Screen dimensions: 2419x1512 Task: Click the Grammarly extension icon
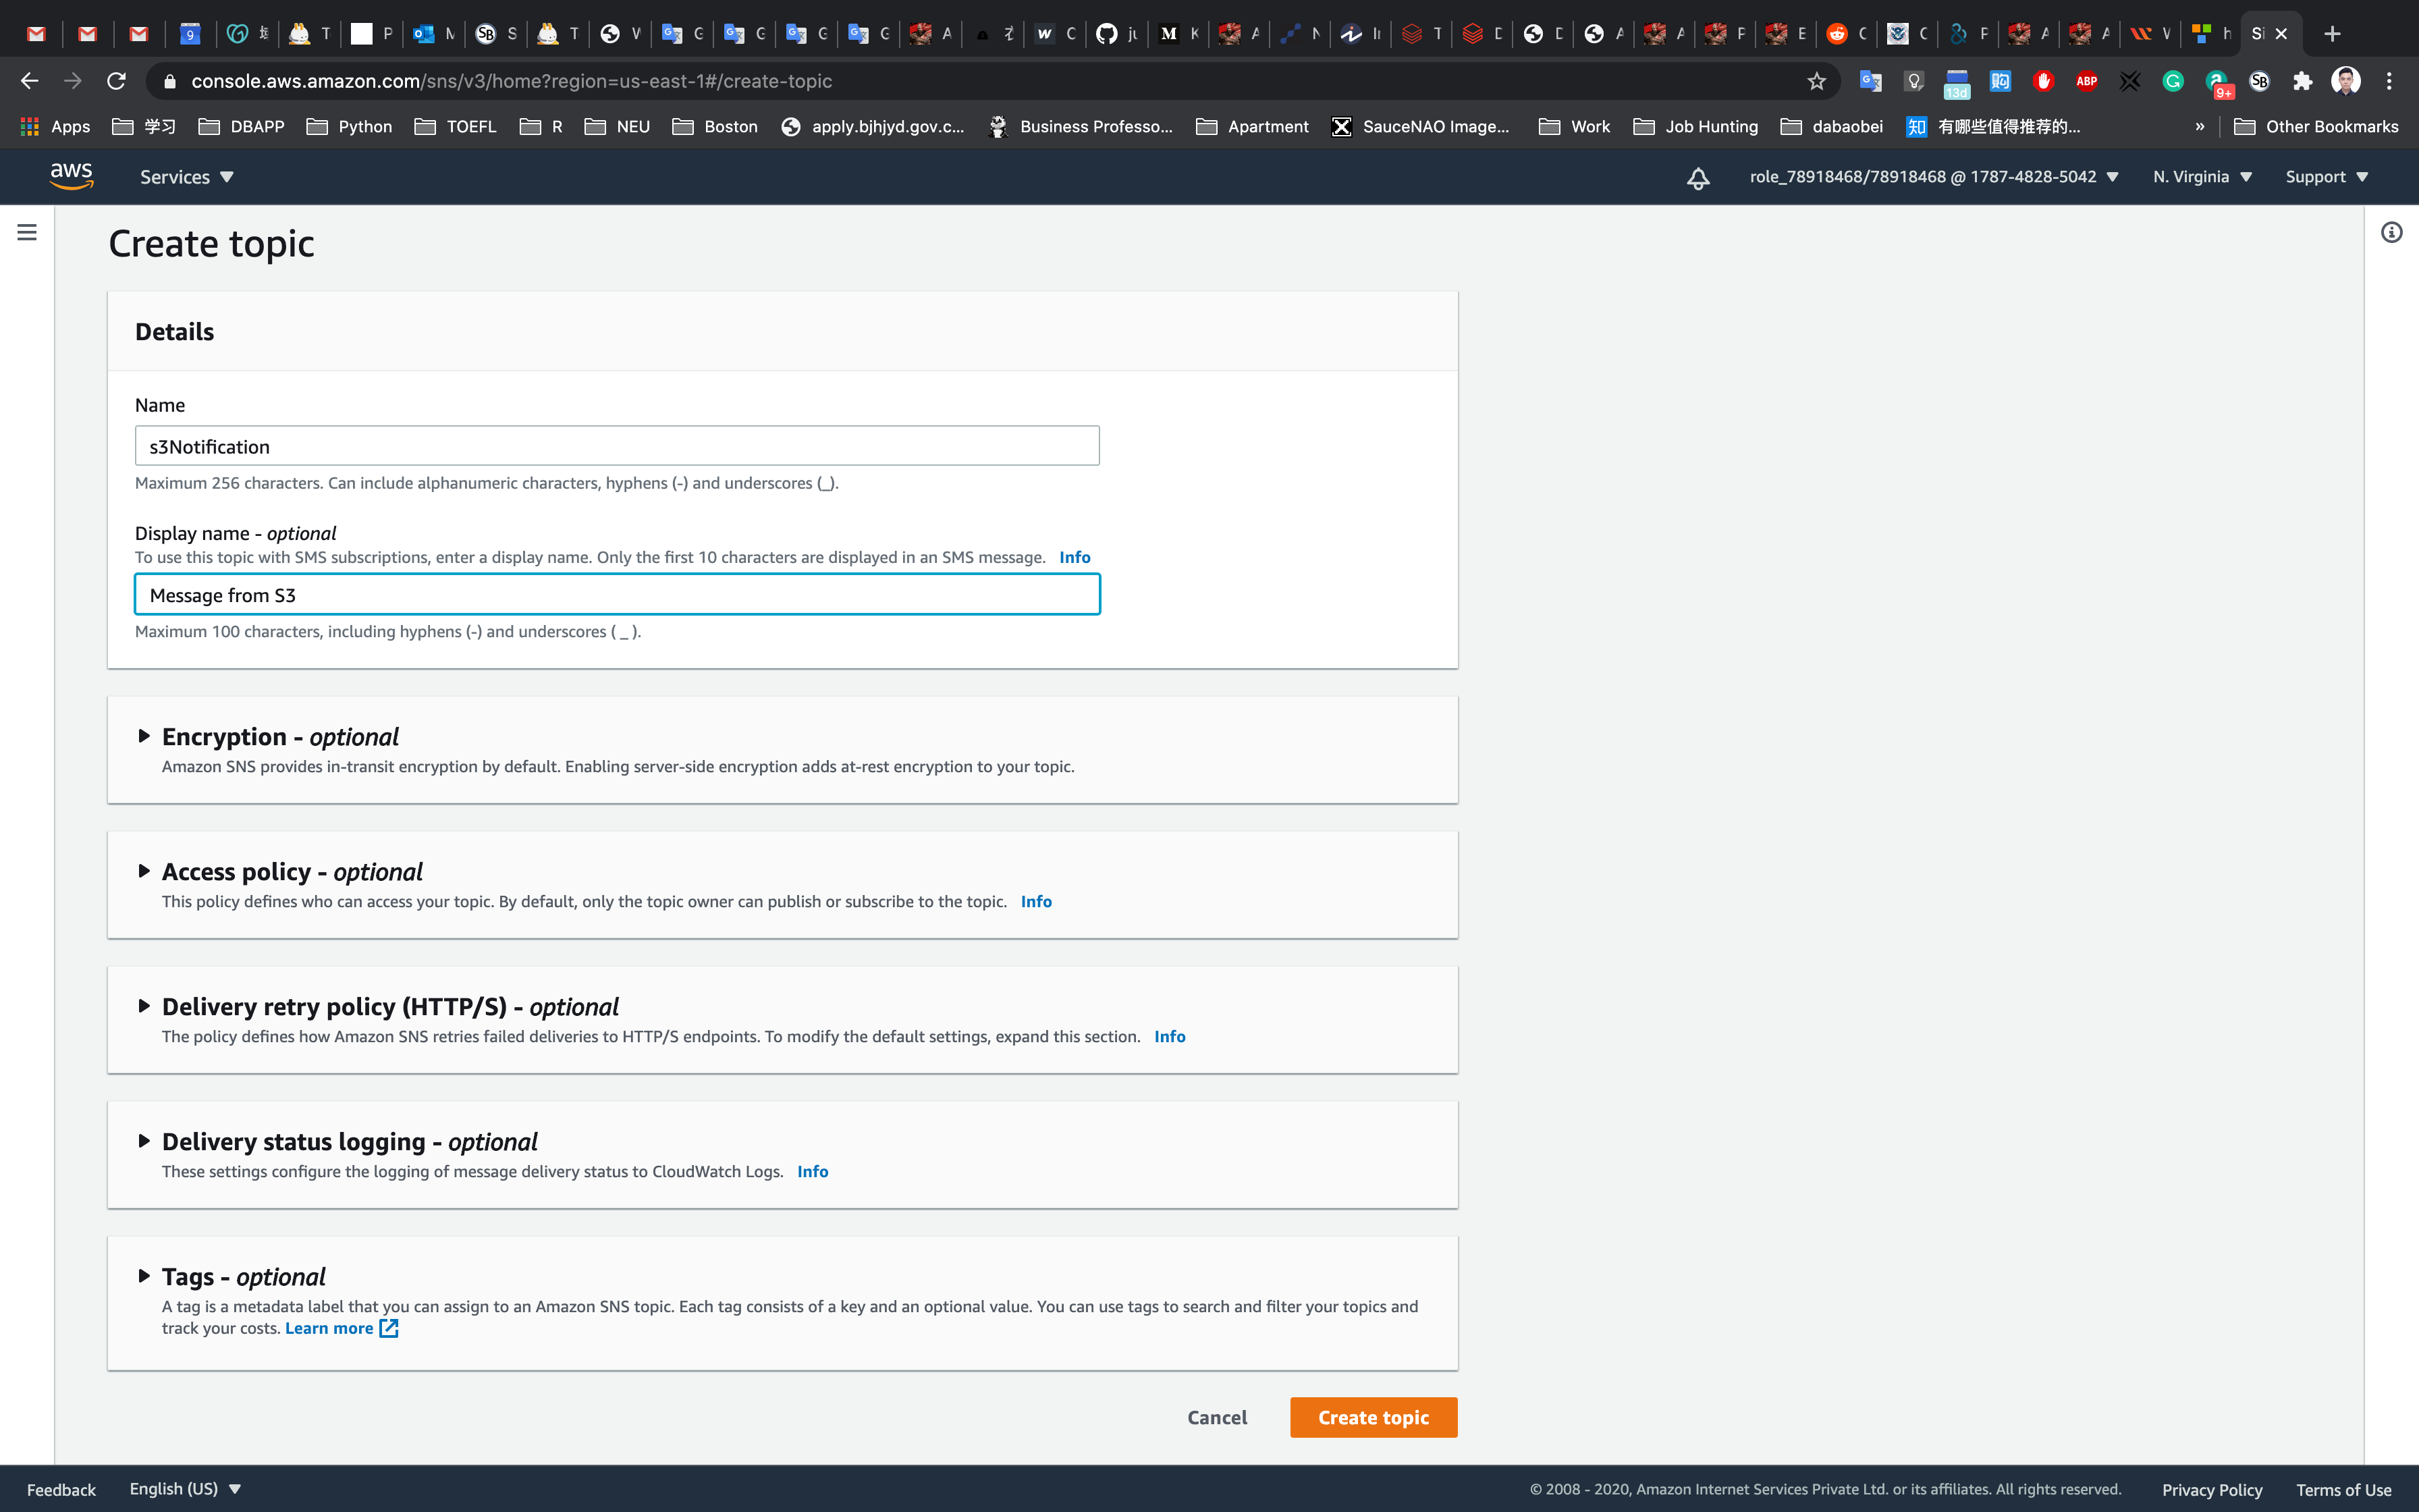pyautogui.click(x=2172, y=81)
